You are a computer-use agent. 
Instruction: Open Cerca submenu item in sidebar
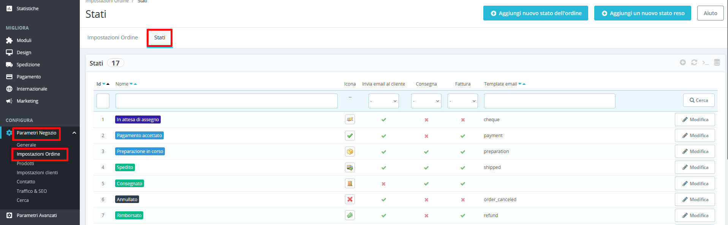[22, 200]
